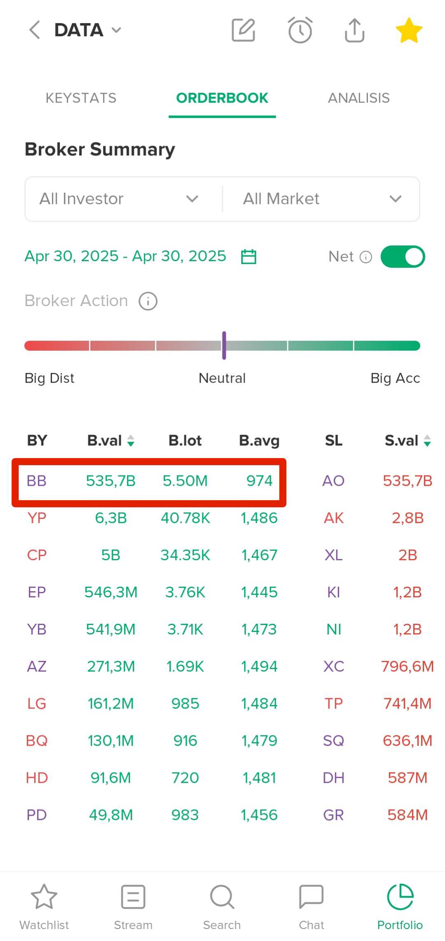Click the Broker Action gauge bar
Image resolution: width=445 pixels, height=941 pixels.
222,346
